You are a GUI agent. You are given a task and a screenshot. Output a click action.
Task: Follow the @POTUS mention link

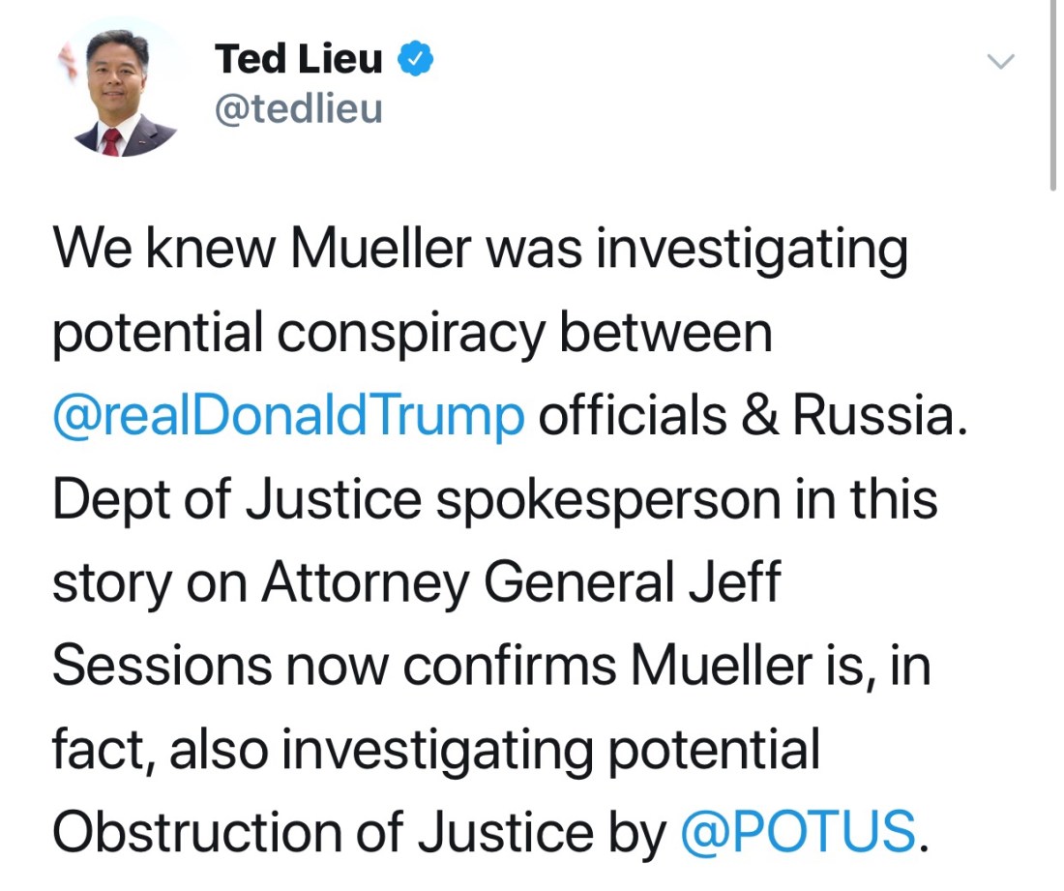798,831
